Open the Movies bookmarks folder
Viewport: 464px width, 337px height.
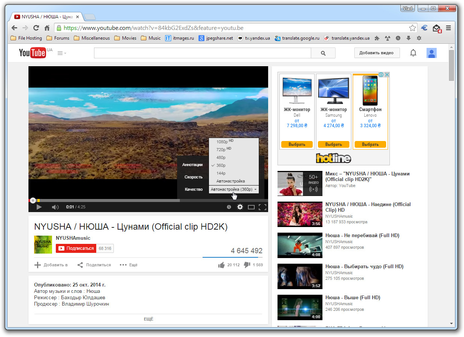click(x=125, y=38)
